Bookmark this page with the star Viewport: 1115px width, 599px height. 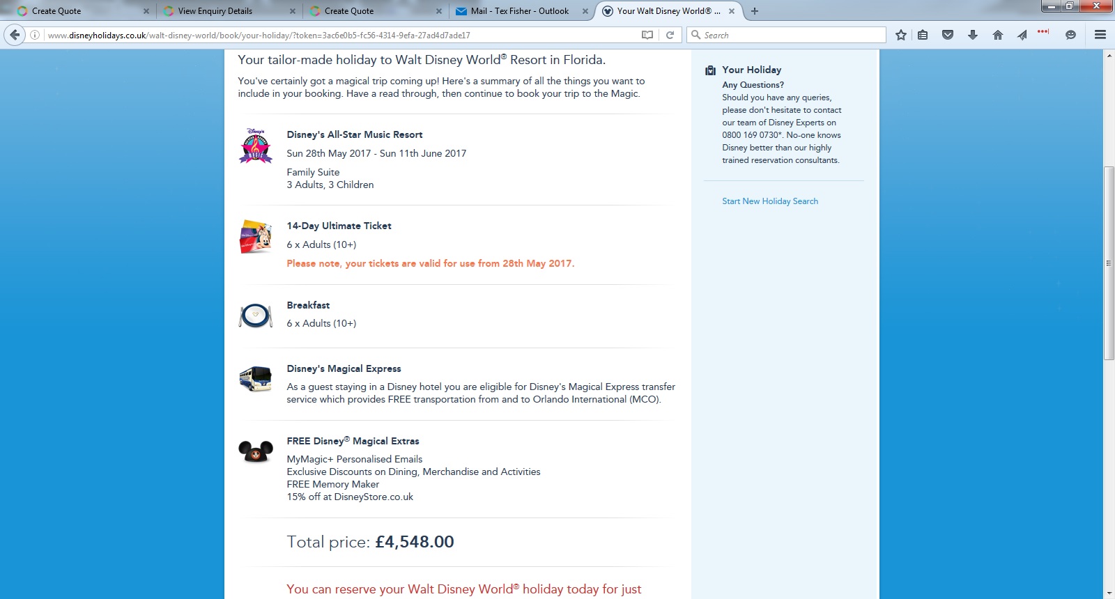coord(901,35)
